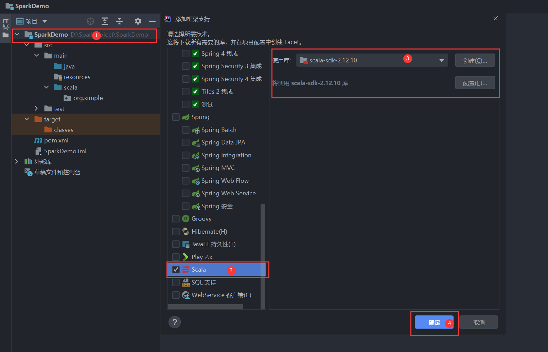This screenshot has width=548, height=352.
Task: Open the scala-sdk-2.12.10 library dropdown
Action: point(372,60)
